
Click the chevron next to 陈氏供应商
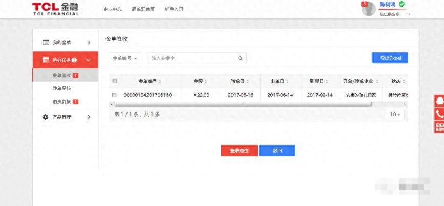click(409, 14)
